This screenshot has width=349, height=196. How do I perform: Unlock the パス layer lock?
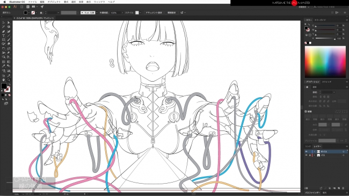(x=310, y=155)
